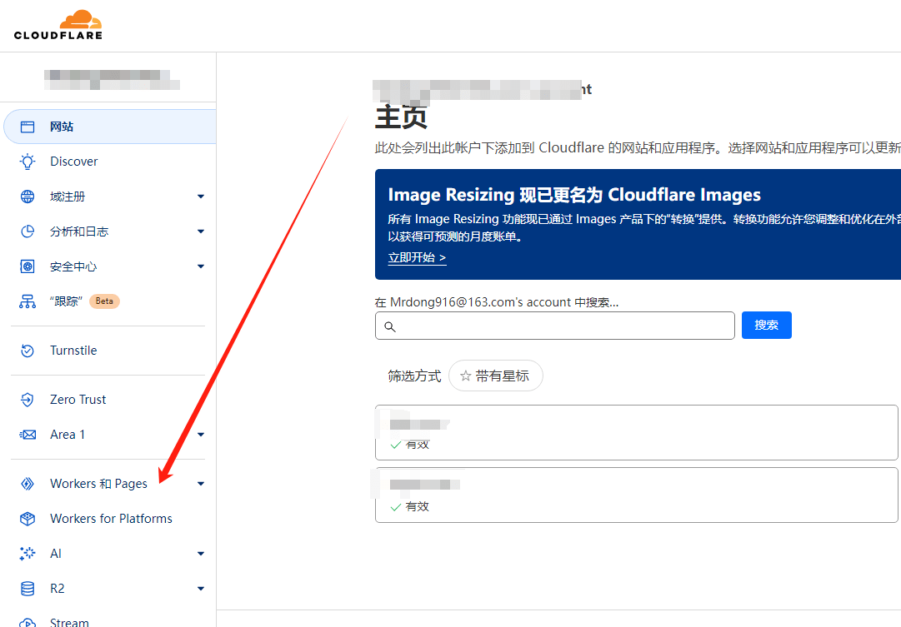The width and height of the screenshot is (901, 627).
Task: Click the blurred account name in sidebar
Action: [112, 80]
